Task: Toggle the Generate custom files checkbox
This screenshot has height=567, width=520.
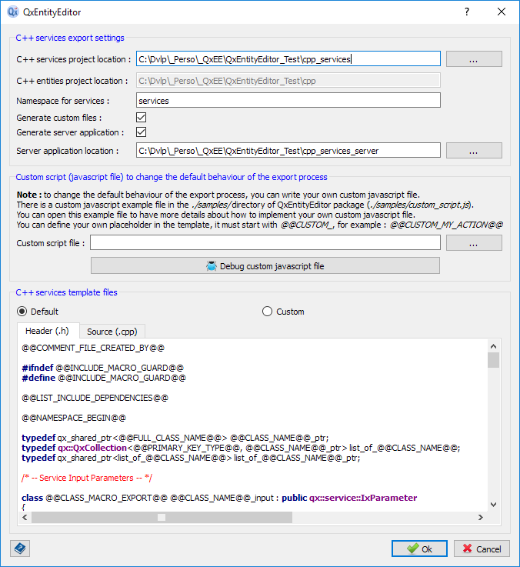Action: [141, 118]
